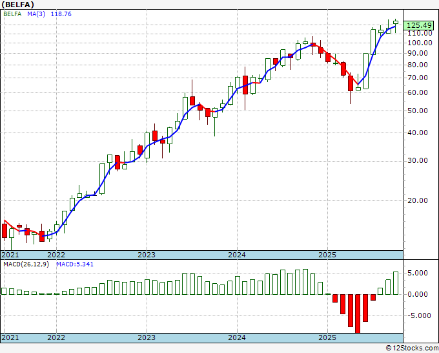Click the current price label 125.49
439x353 pixels.
point(419,25)
